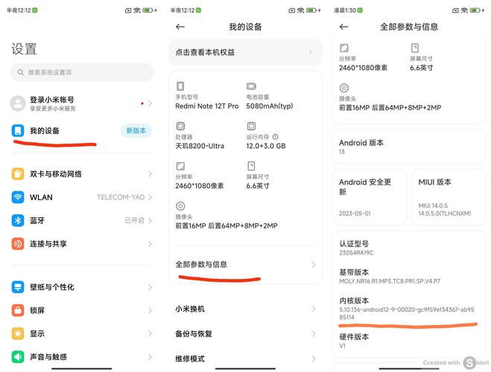
Task: Open 锁屏 settings entry
Action: [x=82, y=310]
